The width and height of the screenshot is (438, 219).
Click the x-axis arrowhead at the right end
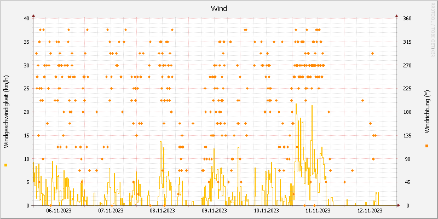pyautogui.click(x=399, y=206)
